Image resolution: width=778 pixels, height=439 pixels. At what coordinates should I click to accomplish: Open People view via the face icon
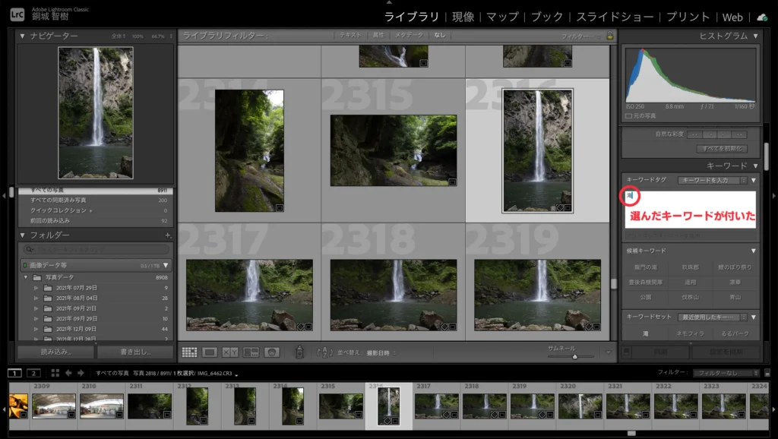(272, 352)
